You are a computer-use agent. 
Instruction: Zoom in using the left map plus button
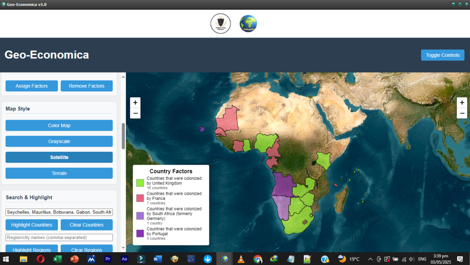point(135,102)
